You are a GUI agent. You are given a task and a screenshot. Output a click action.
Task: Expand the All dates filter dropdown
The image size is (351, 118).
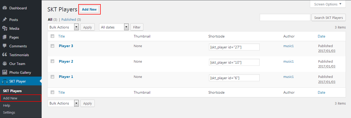coord(114,27)
